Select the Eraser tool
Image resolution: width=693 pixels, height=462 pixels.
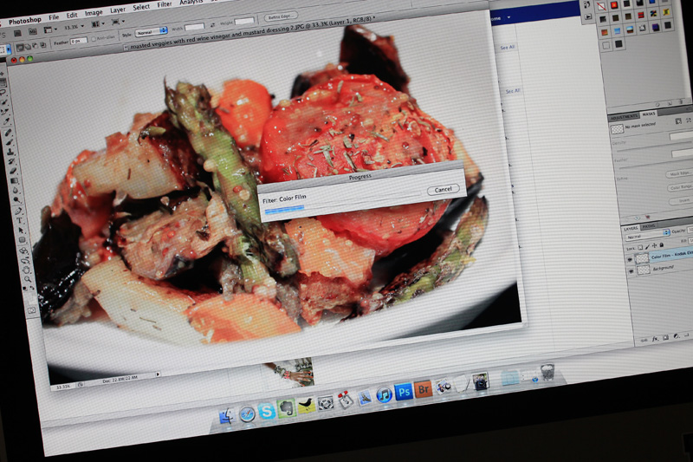click(x=12, y=171)
